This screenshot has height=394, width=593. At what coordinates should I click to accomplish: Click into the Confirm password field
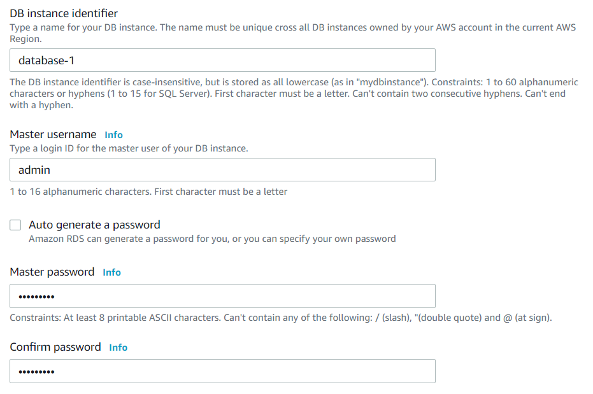[222, 371]
